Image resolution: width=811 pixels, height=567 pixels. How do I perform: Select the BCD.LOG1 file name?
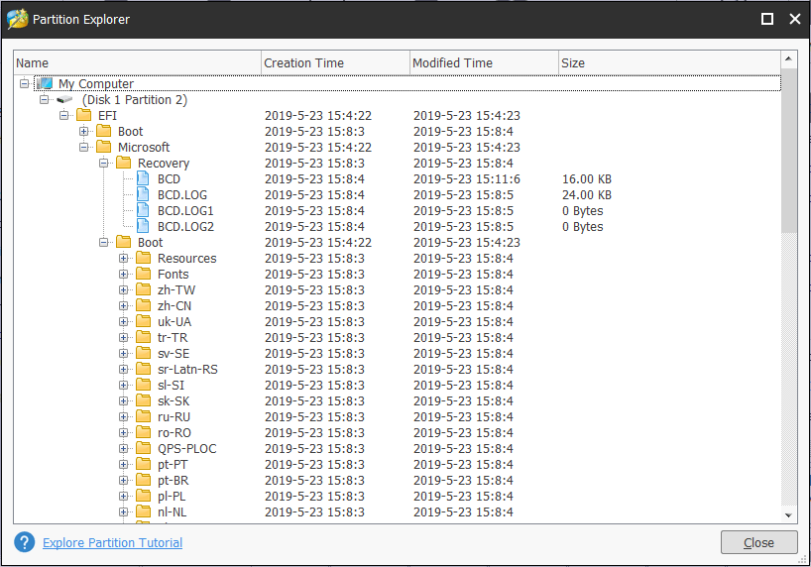point(185,210)
